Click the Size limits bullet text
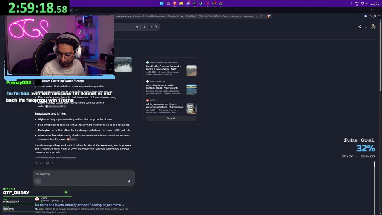382x215 pixels. 84,125
